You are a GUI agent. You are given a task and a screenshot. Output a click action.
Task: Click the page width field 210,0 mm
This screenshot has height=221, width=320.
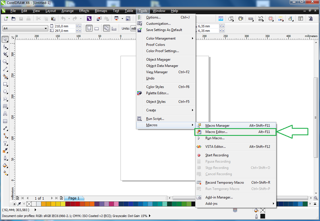click(65, 26)
